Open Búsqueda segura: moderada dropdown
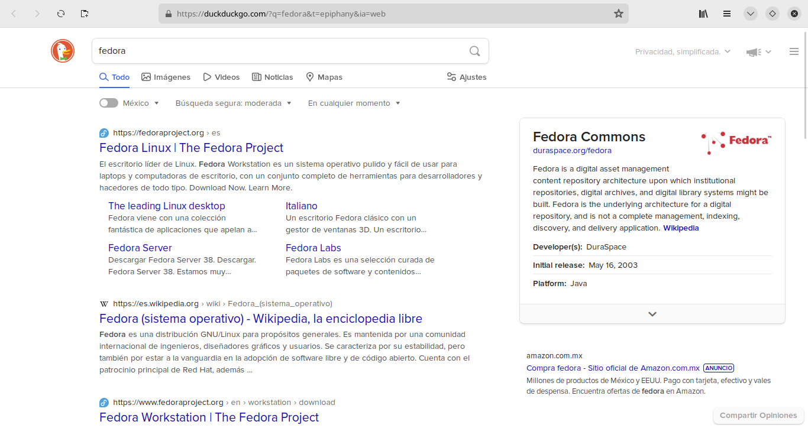Viewport: 808px width, 428px height. [234, 103]
